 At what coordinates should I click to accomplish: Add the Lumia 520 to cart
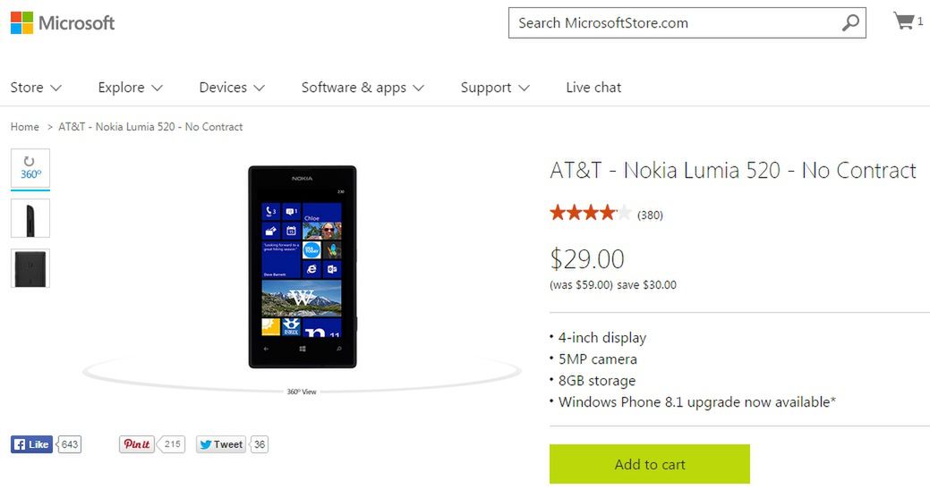click(650, 464)
